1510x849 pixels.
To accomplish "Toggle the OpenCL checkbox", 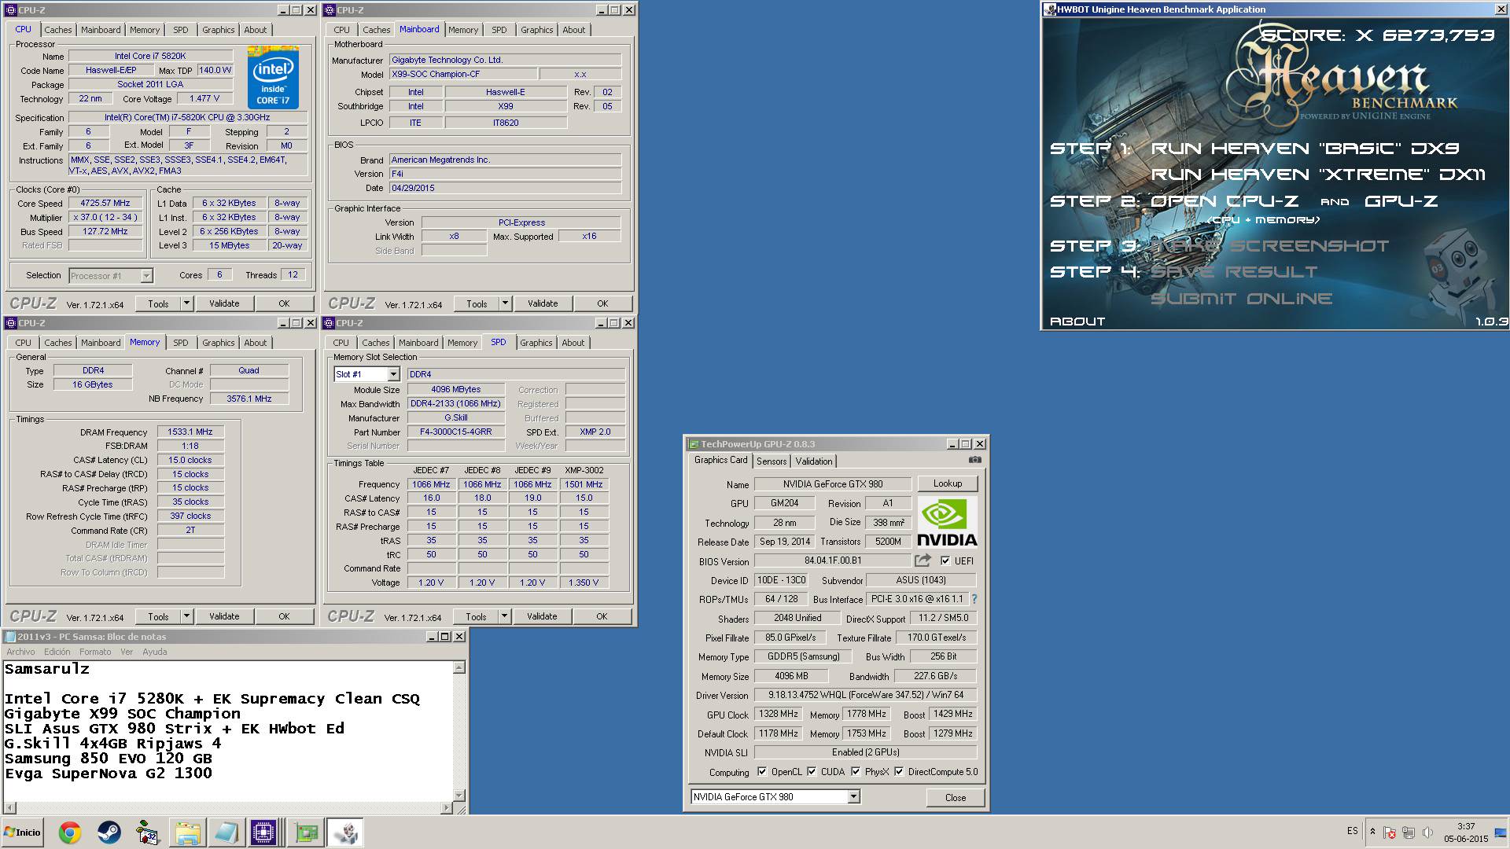I will tap(761, 771).
